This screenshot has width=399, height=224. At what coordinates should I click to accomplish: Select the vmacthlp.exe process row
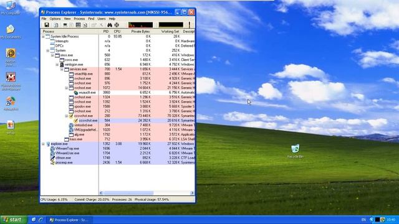(118, 74)
